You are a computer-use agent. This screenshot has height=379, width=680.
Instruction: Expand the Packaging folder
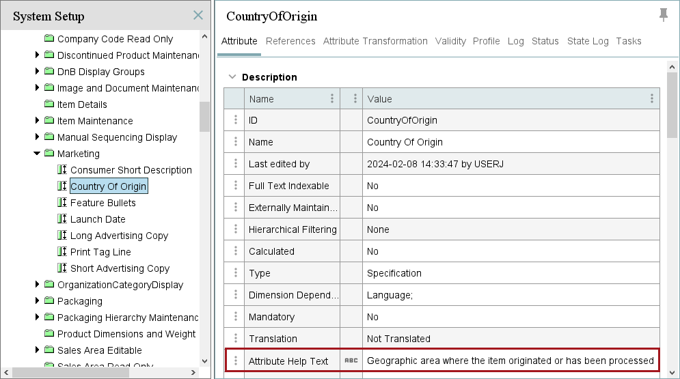point(38,301)
